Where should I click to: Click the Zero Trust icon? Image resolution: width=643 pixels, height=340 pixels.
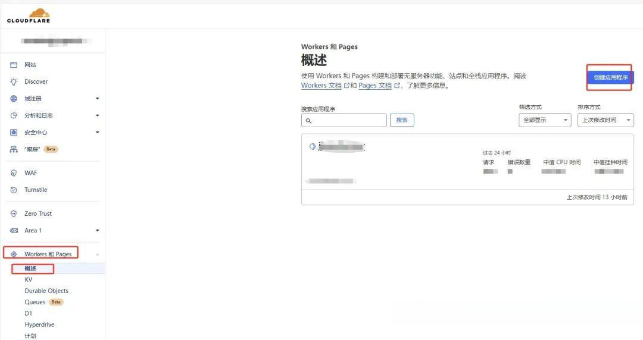coord(14,213)
